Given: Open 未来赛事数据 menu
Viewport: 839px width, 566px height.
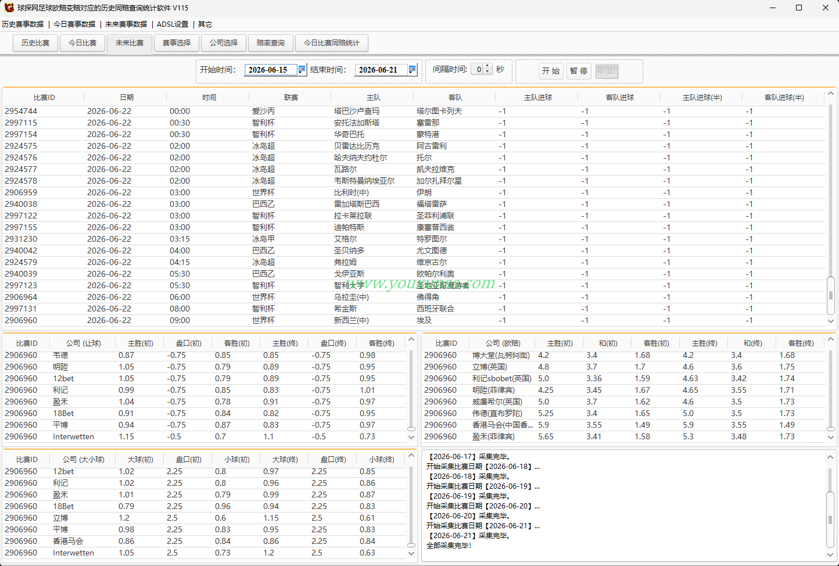Looking at the screenshot, I should click(x=126, y=24).
